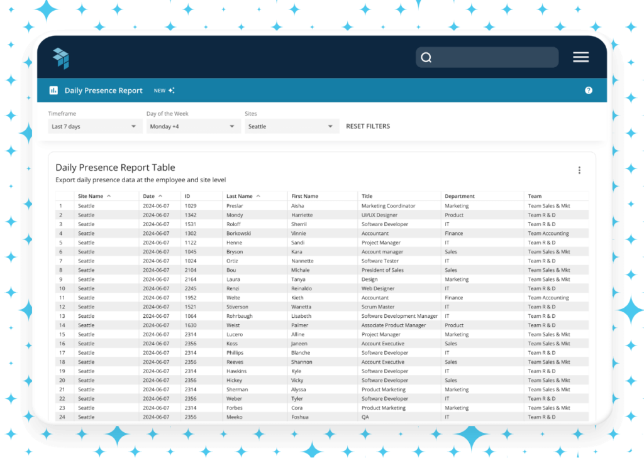Toggle the Date column sort order
The width and height of the screenshot is (644, 468).
tap(161, 196)
